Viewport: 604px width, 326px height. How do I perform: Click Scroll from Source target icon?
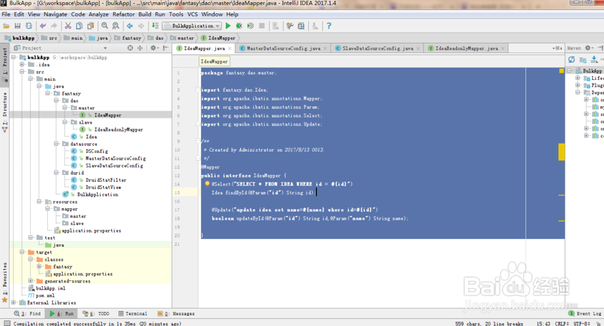tap(130, 48)
